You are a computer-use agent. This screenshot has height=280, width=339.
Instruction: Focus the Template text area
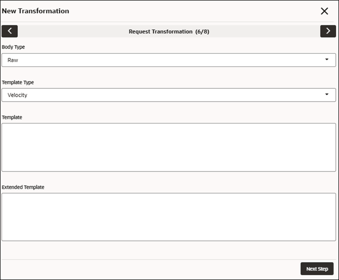(x=169, y=147)
